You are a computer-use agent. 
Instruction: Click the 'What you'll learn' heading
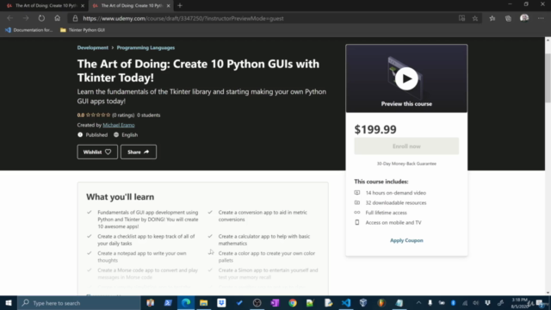pyautogui.click(x=121, y=197)
